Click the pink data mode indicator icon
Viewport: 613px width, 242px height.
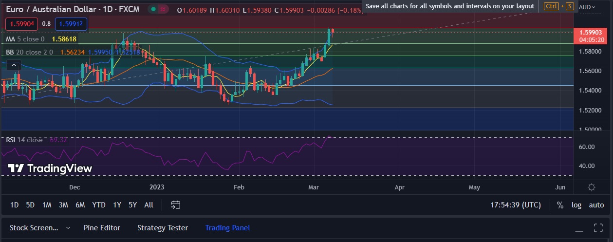point(164,9)
